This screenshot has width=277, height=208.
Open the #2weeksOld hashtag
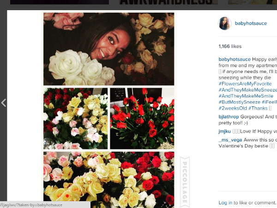pyautogui.click(x=233, y=108)
